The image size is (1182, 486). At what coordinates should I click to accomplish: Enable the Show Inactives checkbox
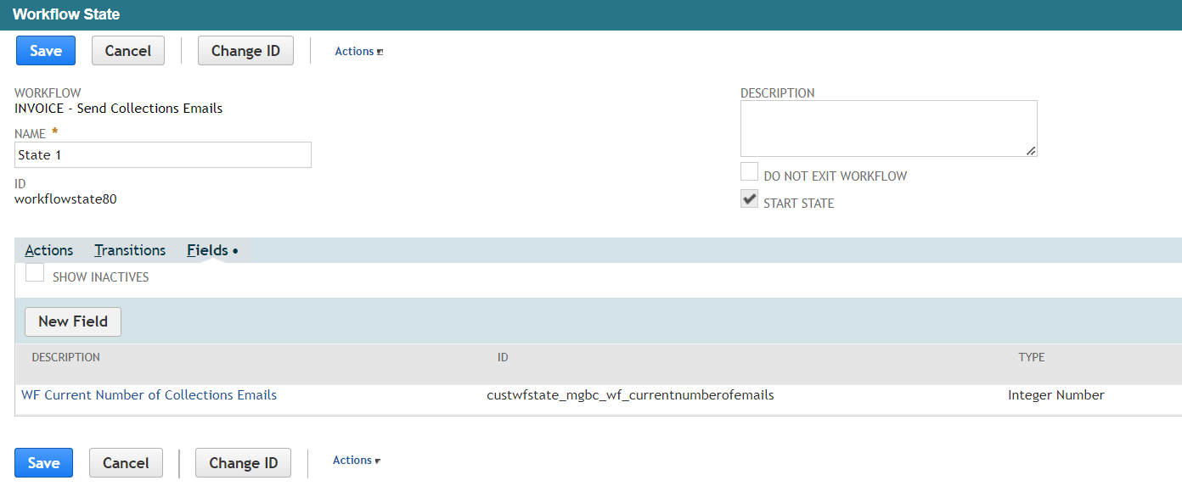[x=35, y=273]
